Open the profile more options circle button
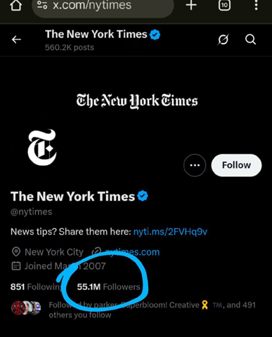The width and height of the screenshot is (272, 337). click(195, 165)
